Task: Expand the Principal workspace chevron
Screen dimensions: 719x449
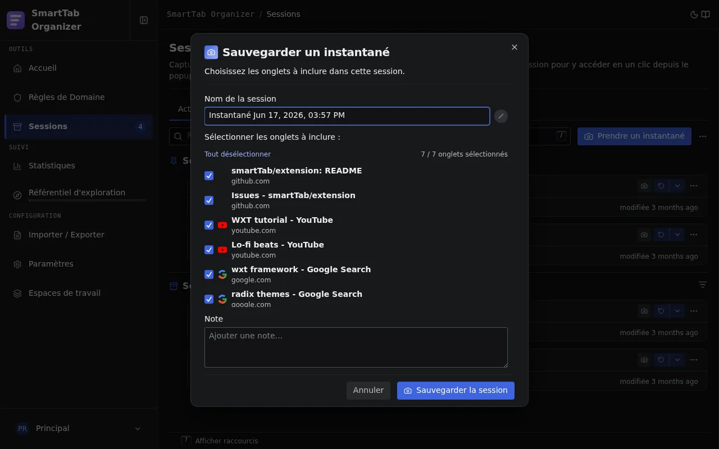Action: coord(138,429)
